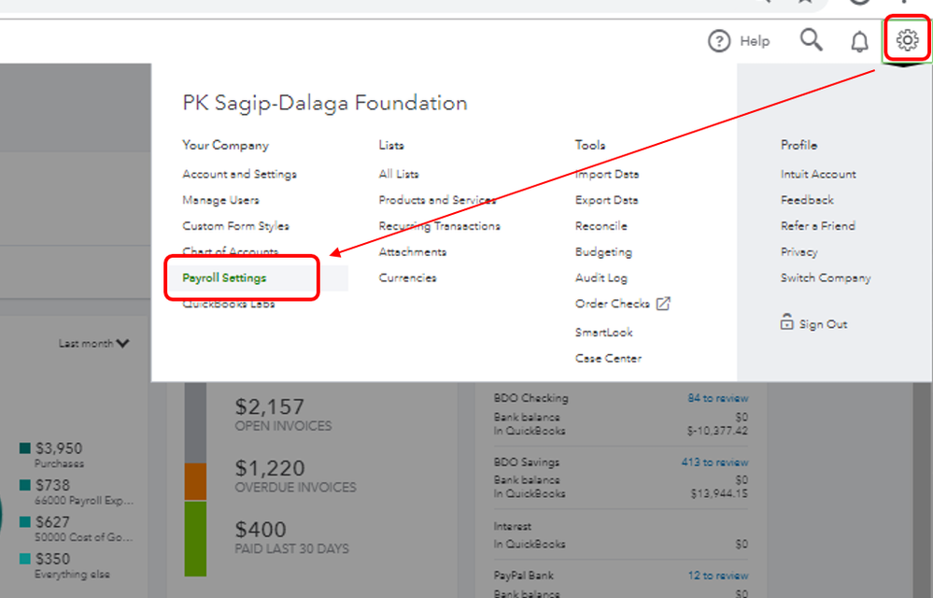
Task: Open the gear settings icon
Action: [x=907, y=40]
